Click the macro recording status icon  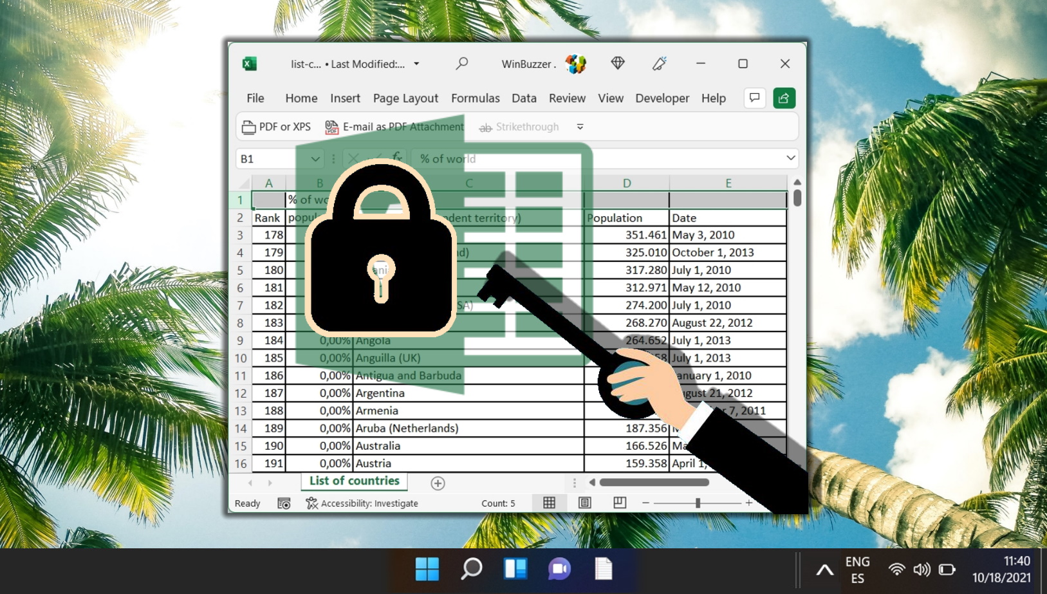coord(284,503)
